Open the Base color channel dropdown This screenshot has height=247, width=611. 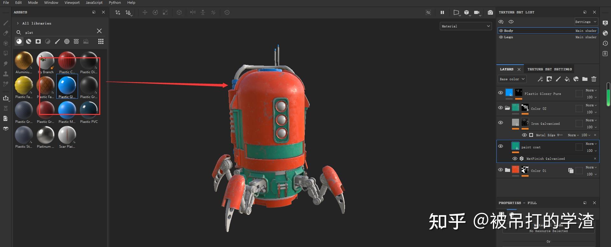click(512, 79)
